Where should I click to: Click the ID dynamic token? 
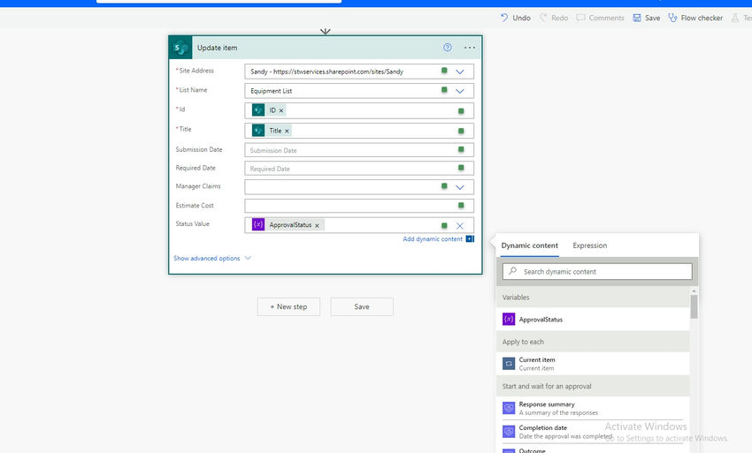267,110
